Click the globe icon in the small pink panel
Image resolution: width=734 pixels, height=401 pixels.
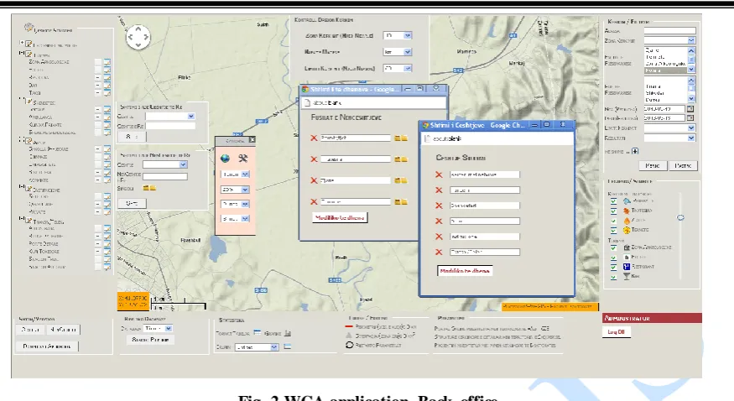click(x=225, y=159)
